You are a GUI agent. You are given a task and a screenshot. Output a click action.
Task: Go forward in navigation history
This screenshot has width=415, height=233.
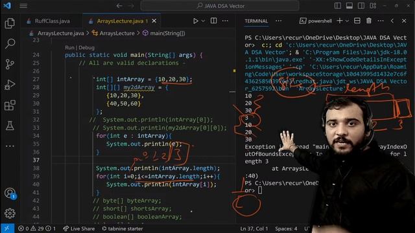[131, 6]
